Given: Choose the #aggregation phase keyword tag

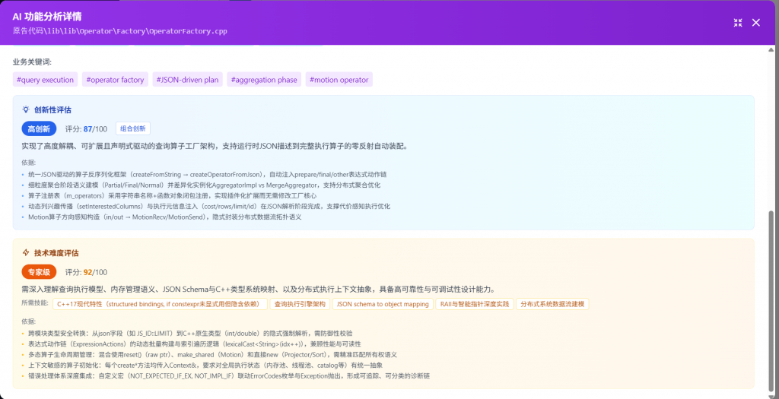Looking at the screenshot, I should pos(265,80).
